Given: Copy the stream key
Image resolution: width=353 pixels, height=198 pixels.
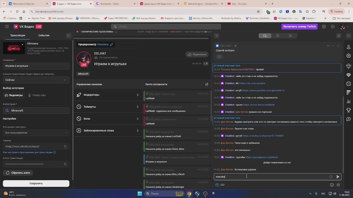Looking at the screenshot, I should 65,164.
